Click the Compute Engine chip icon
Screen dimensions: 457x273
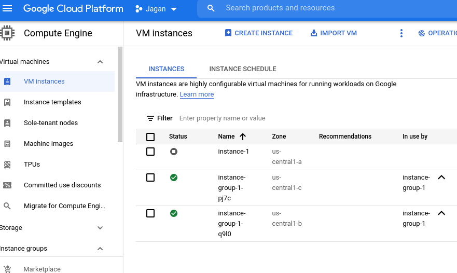tap(7, 33)
